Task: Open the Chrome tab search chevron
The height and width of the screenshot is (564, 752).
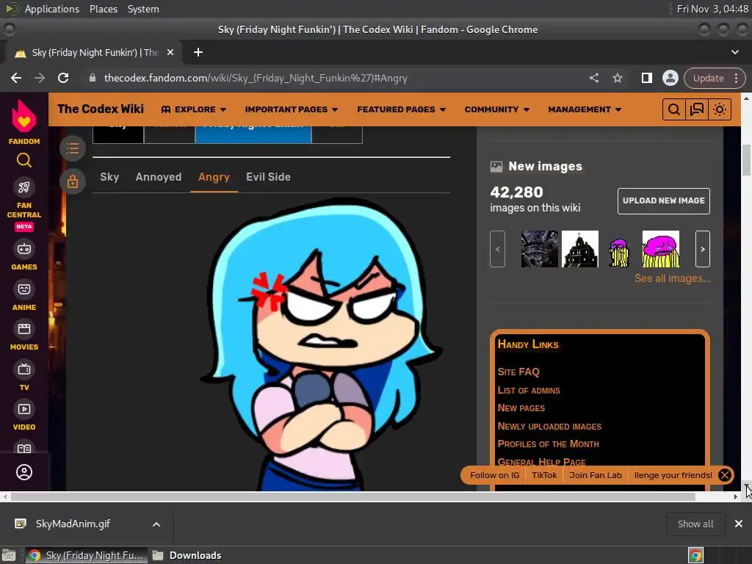Action: (734, 52)
